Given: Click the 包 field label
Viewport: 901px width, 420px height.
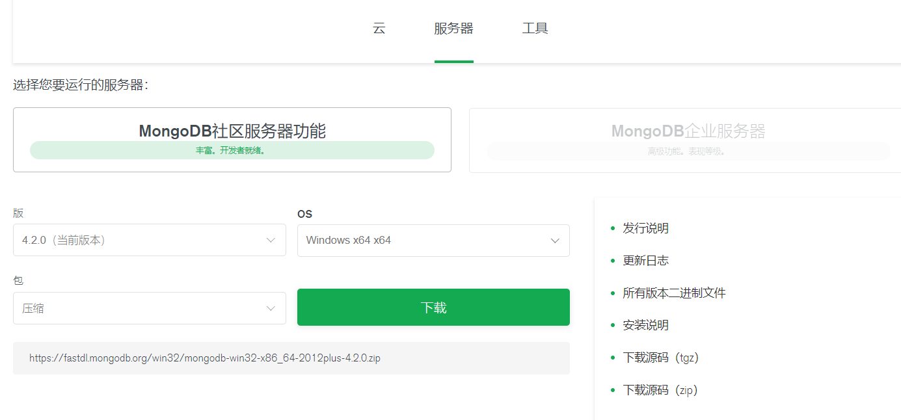Looking at the screenshot, I should [x=18, y=281].
